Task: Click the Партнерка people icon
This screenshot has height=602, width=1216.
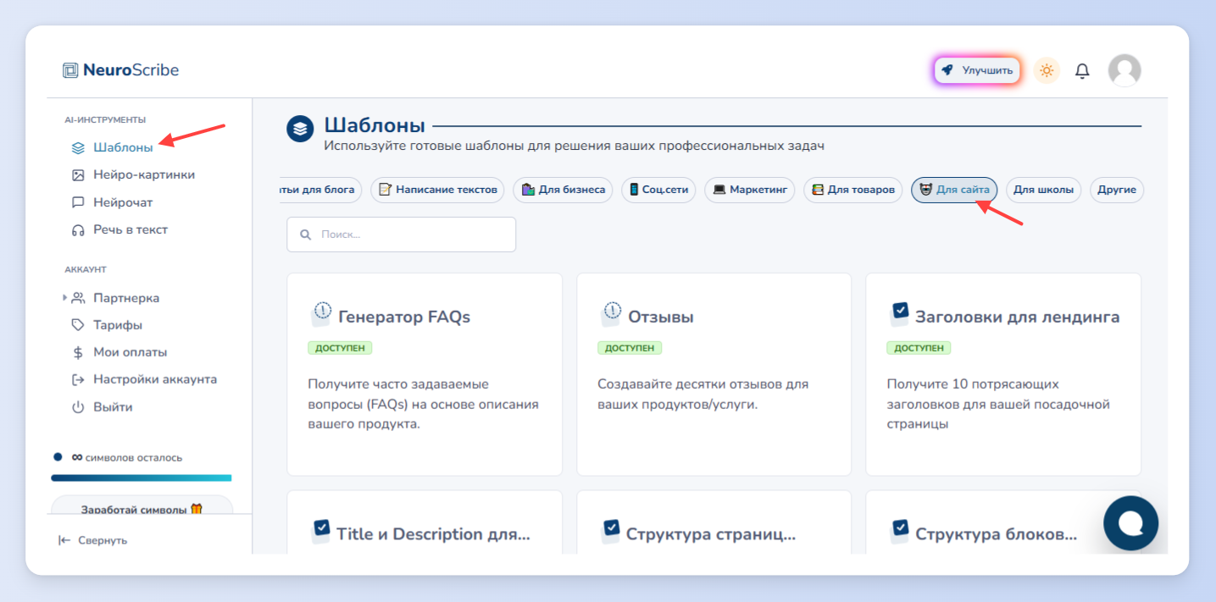Action: coord(78,298)
